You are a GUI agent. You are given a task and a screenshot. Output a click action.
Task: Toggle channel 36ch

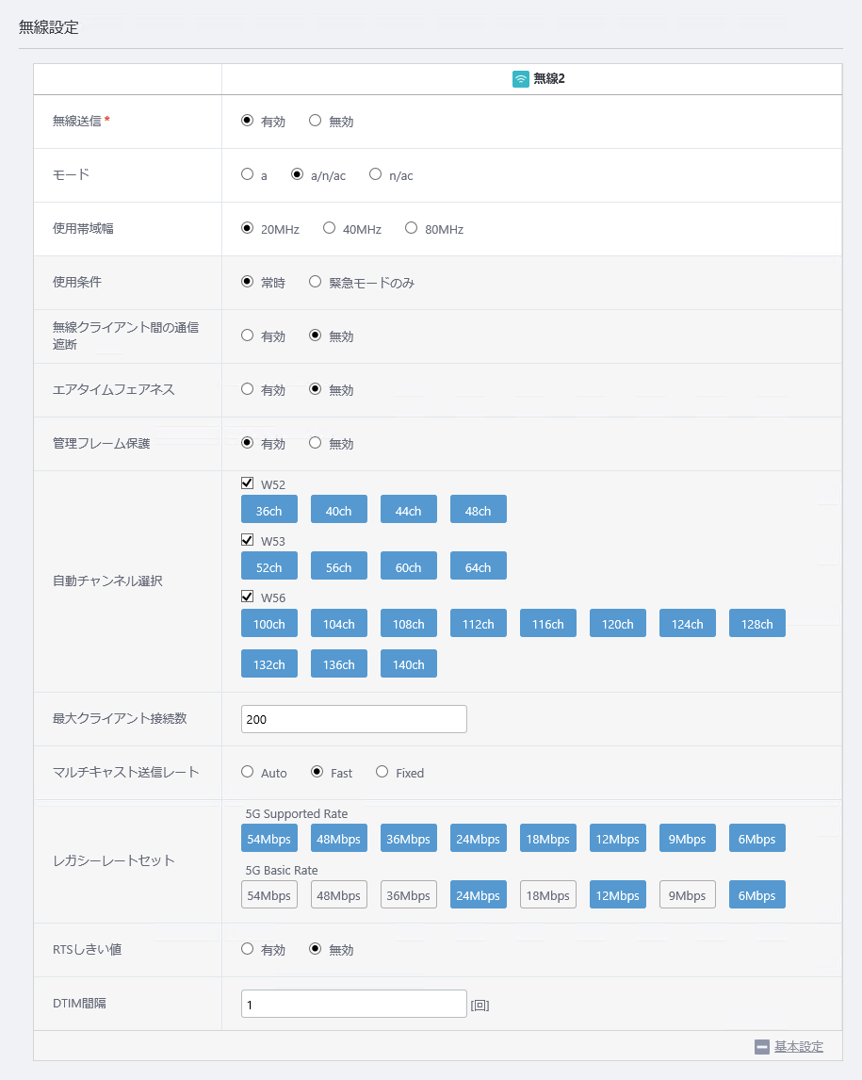pos(269,510)
